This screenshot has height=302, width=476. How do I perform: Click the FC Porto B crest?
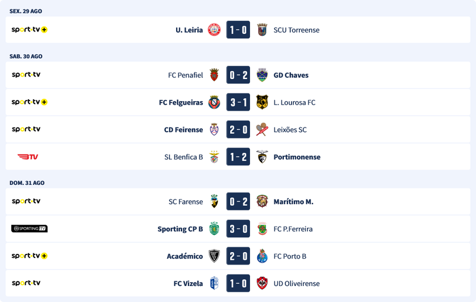(262, 256)
